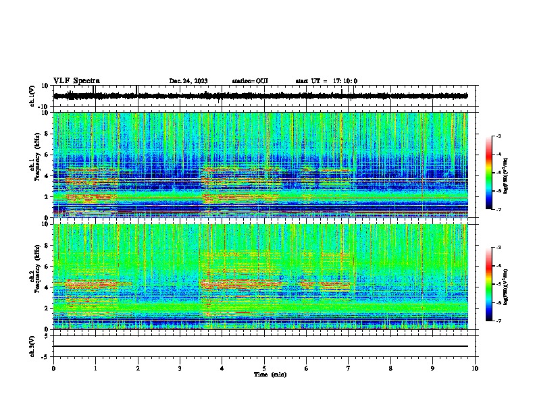This screenshot has height=413, width=535.
Task: Click the "5" label on time axis
Action: tap(264, 368)
